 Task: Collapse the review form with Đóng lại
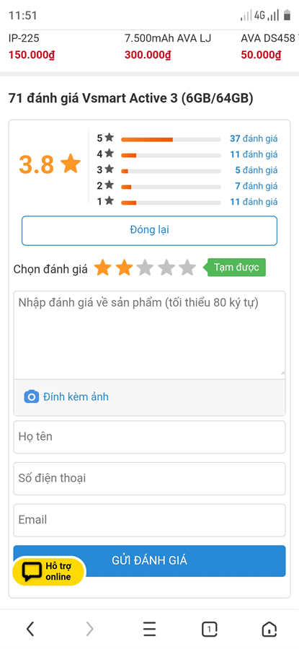149,230
